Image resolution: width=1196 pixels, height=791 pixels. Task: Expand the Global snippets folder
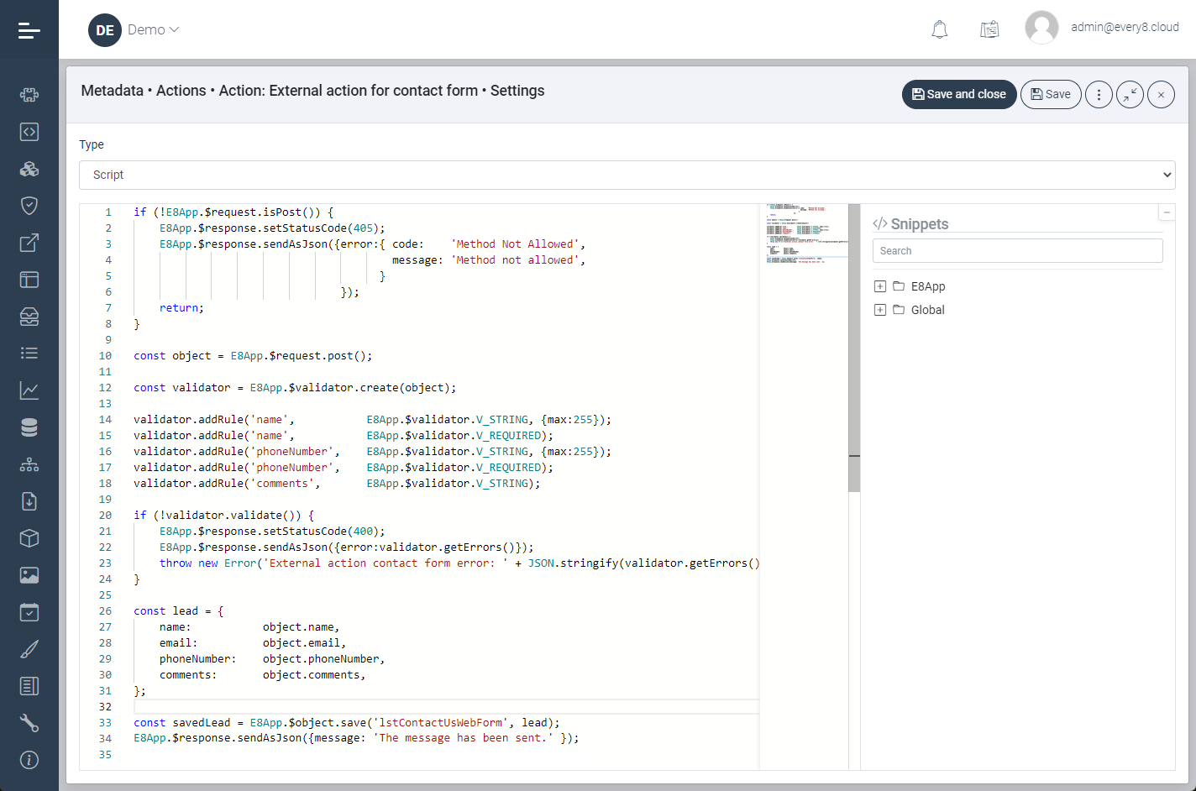(880, 310)
